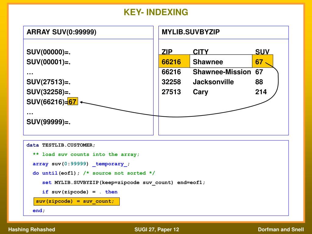Viewport: 312px width, 234px height.
Task: Click SUV 67 in Shawnee-Mission row
Action: (259, 72)
